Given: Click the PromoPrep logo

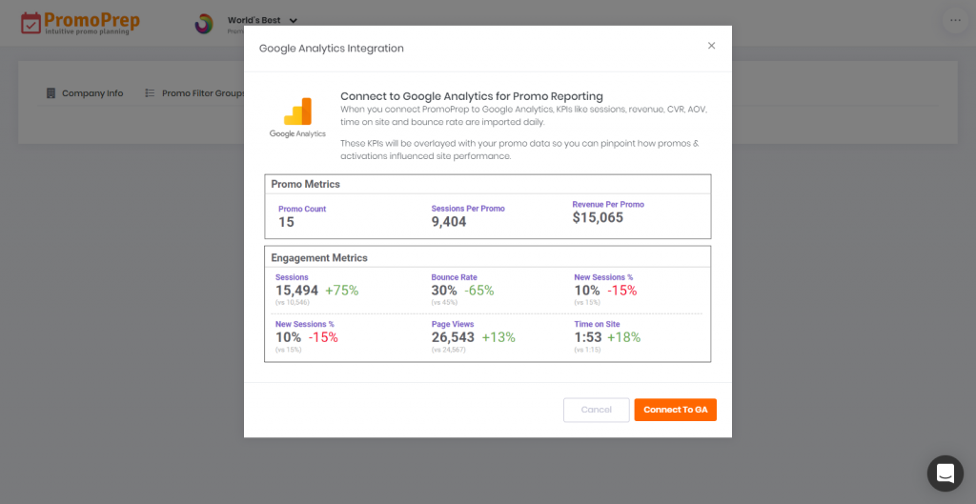Looking at the screenshot, I should [x=80, y=23].
